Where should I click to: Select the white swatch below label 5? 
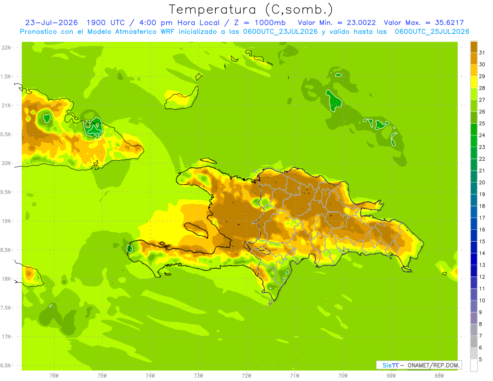pos(474,365)
